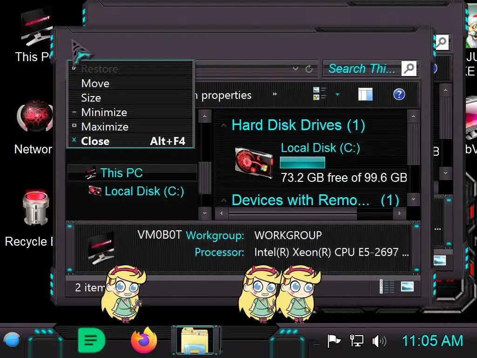The width and height of the screenshot is (477, 358).
Task: Click the Hard Disk Drives (1) heading
Action: tap(298, 125)
